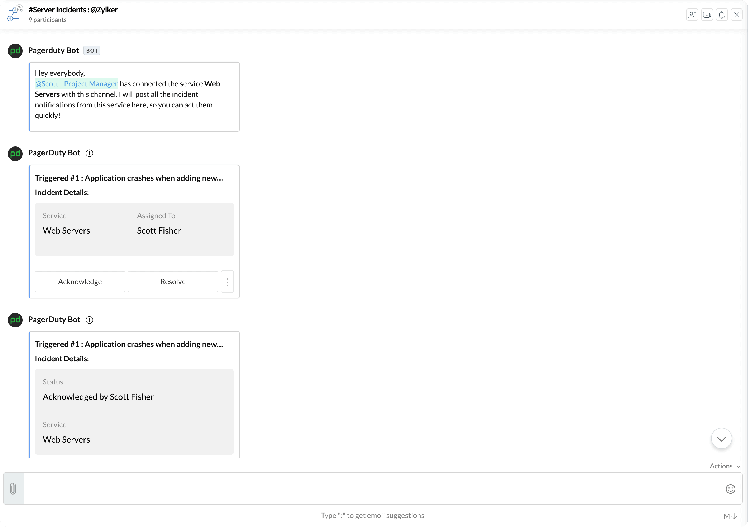This screenshot has height=527, width=748.
Task: Click the add participant icon in header
Action: pos(692,15)
